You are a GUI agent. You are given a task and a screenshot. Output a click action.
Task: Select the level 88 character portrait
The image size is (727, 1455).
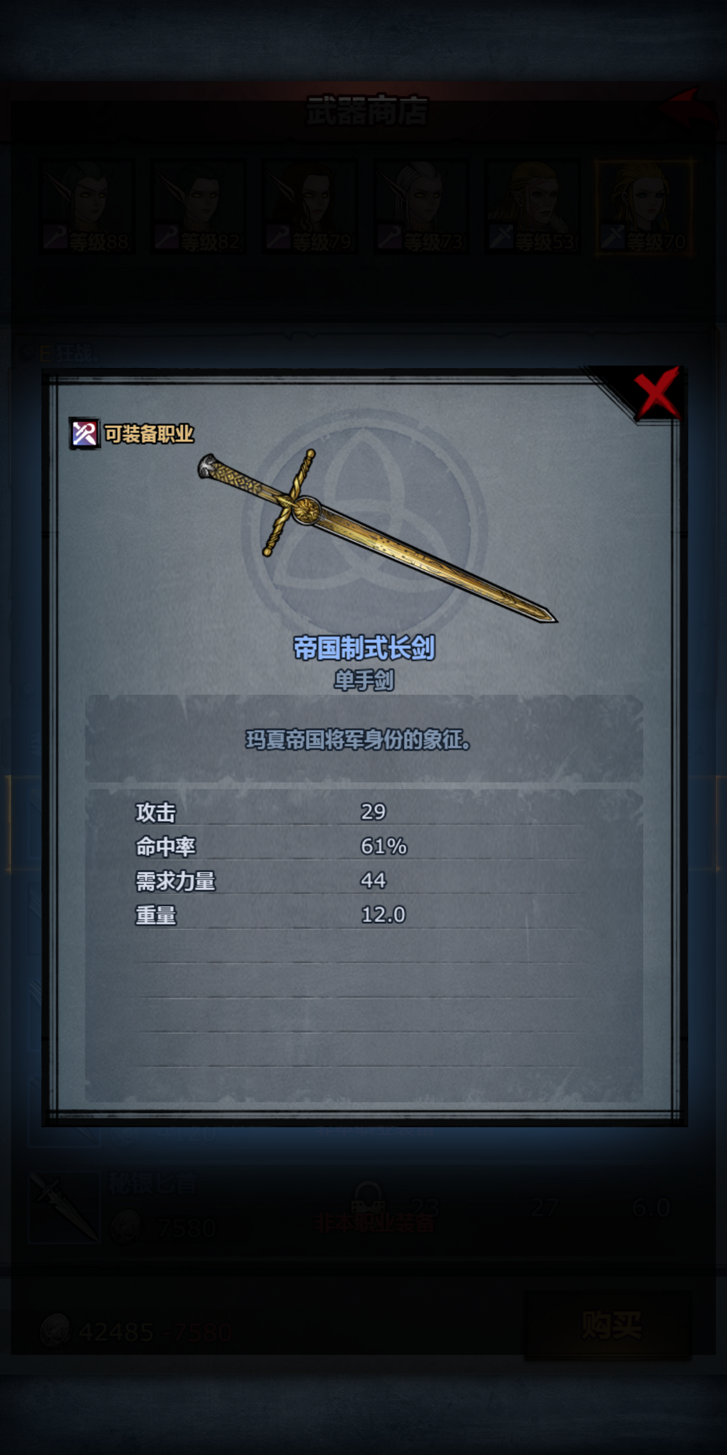pyautogui.click(x=86, y=207)
